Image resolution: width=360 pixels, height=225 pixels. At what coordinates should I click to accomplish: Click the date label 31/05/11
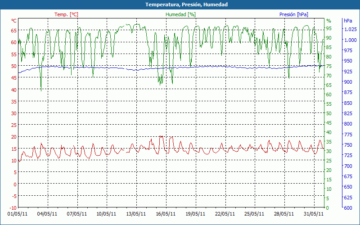pos(313,214)
